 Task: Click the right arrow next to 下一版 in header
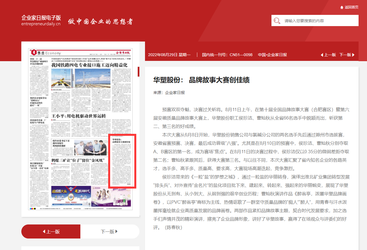pyautogui.click(x=353, y=55)
